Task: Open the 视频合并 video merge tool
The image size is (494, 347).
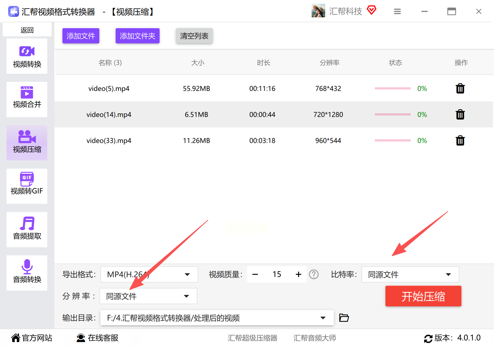Action: click(27, 99)
